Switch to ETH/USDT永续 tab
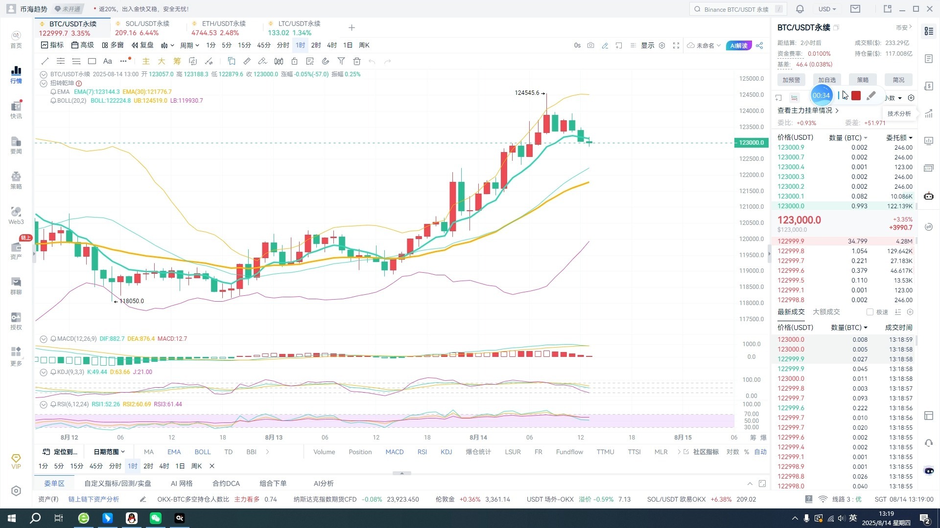 coord(225,28)
